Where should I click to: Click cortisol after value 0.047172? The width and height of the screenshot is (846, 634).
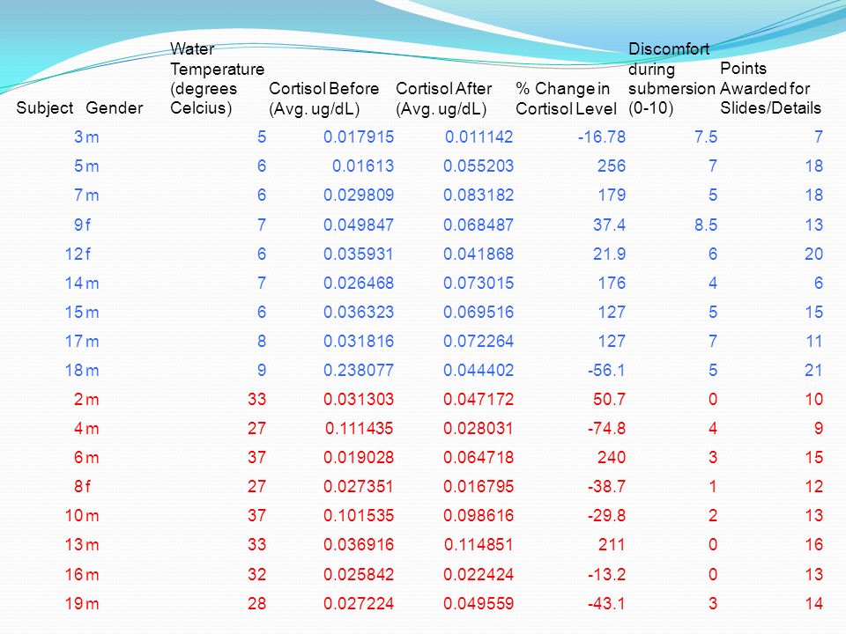click(479, 400)
